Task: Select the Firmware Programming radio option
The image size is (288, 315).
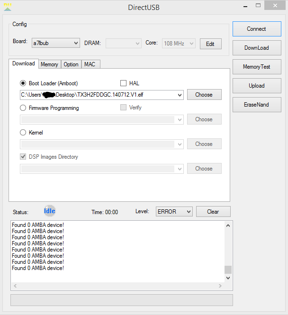Action: click(23, 108)
